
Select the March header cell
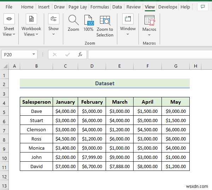click(120, 102)
